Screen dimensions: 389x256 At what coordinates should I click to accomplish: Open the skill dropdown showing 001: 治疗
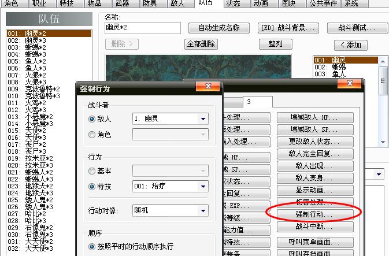tap(170, 186)
